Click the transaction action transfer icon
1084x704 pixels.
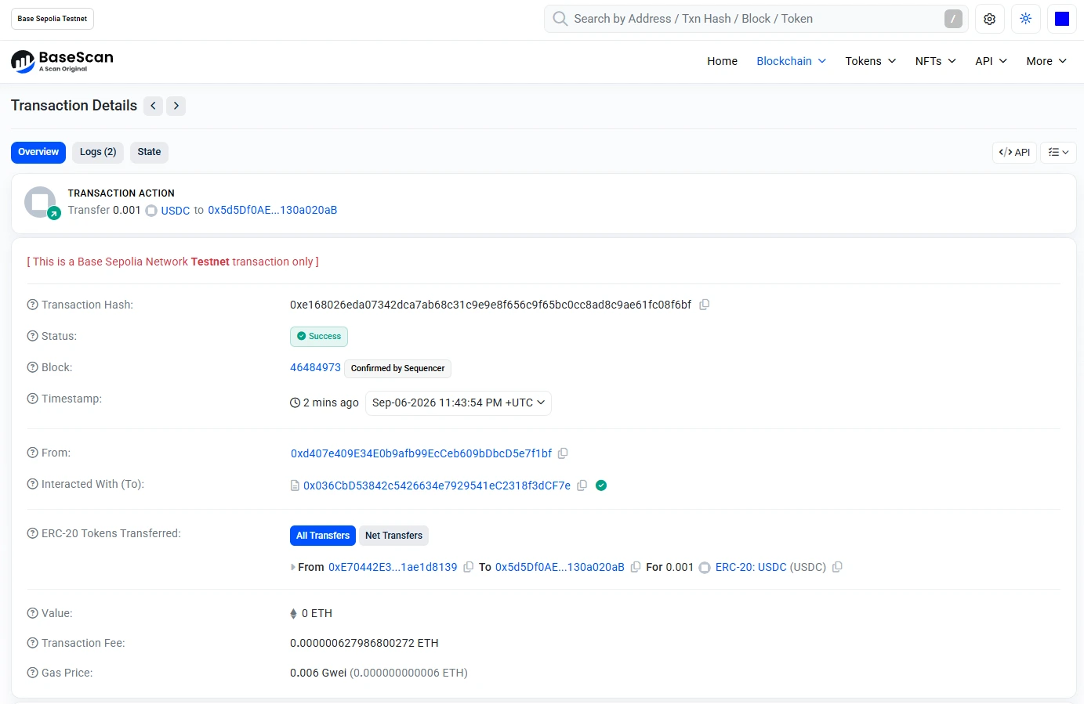pyautogui.click(x=41, y=202)
